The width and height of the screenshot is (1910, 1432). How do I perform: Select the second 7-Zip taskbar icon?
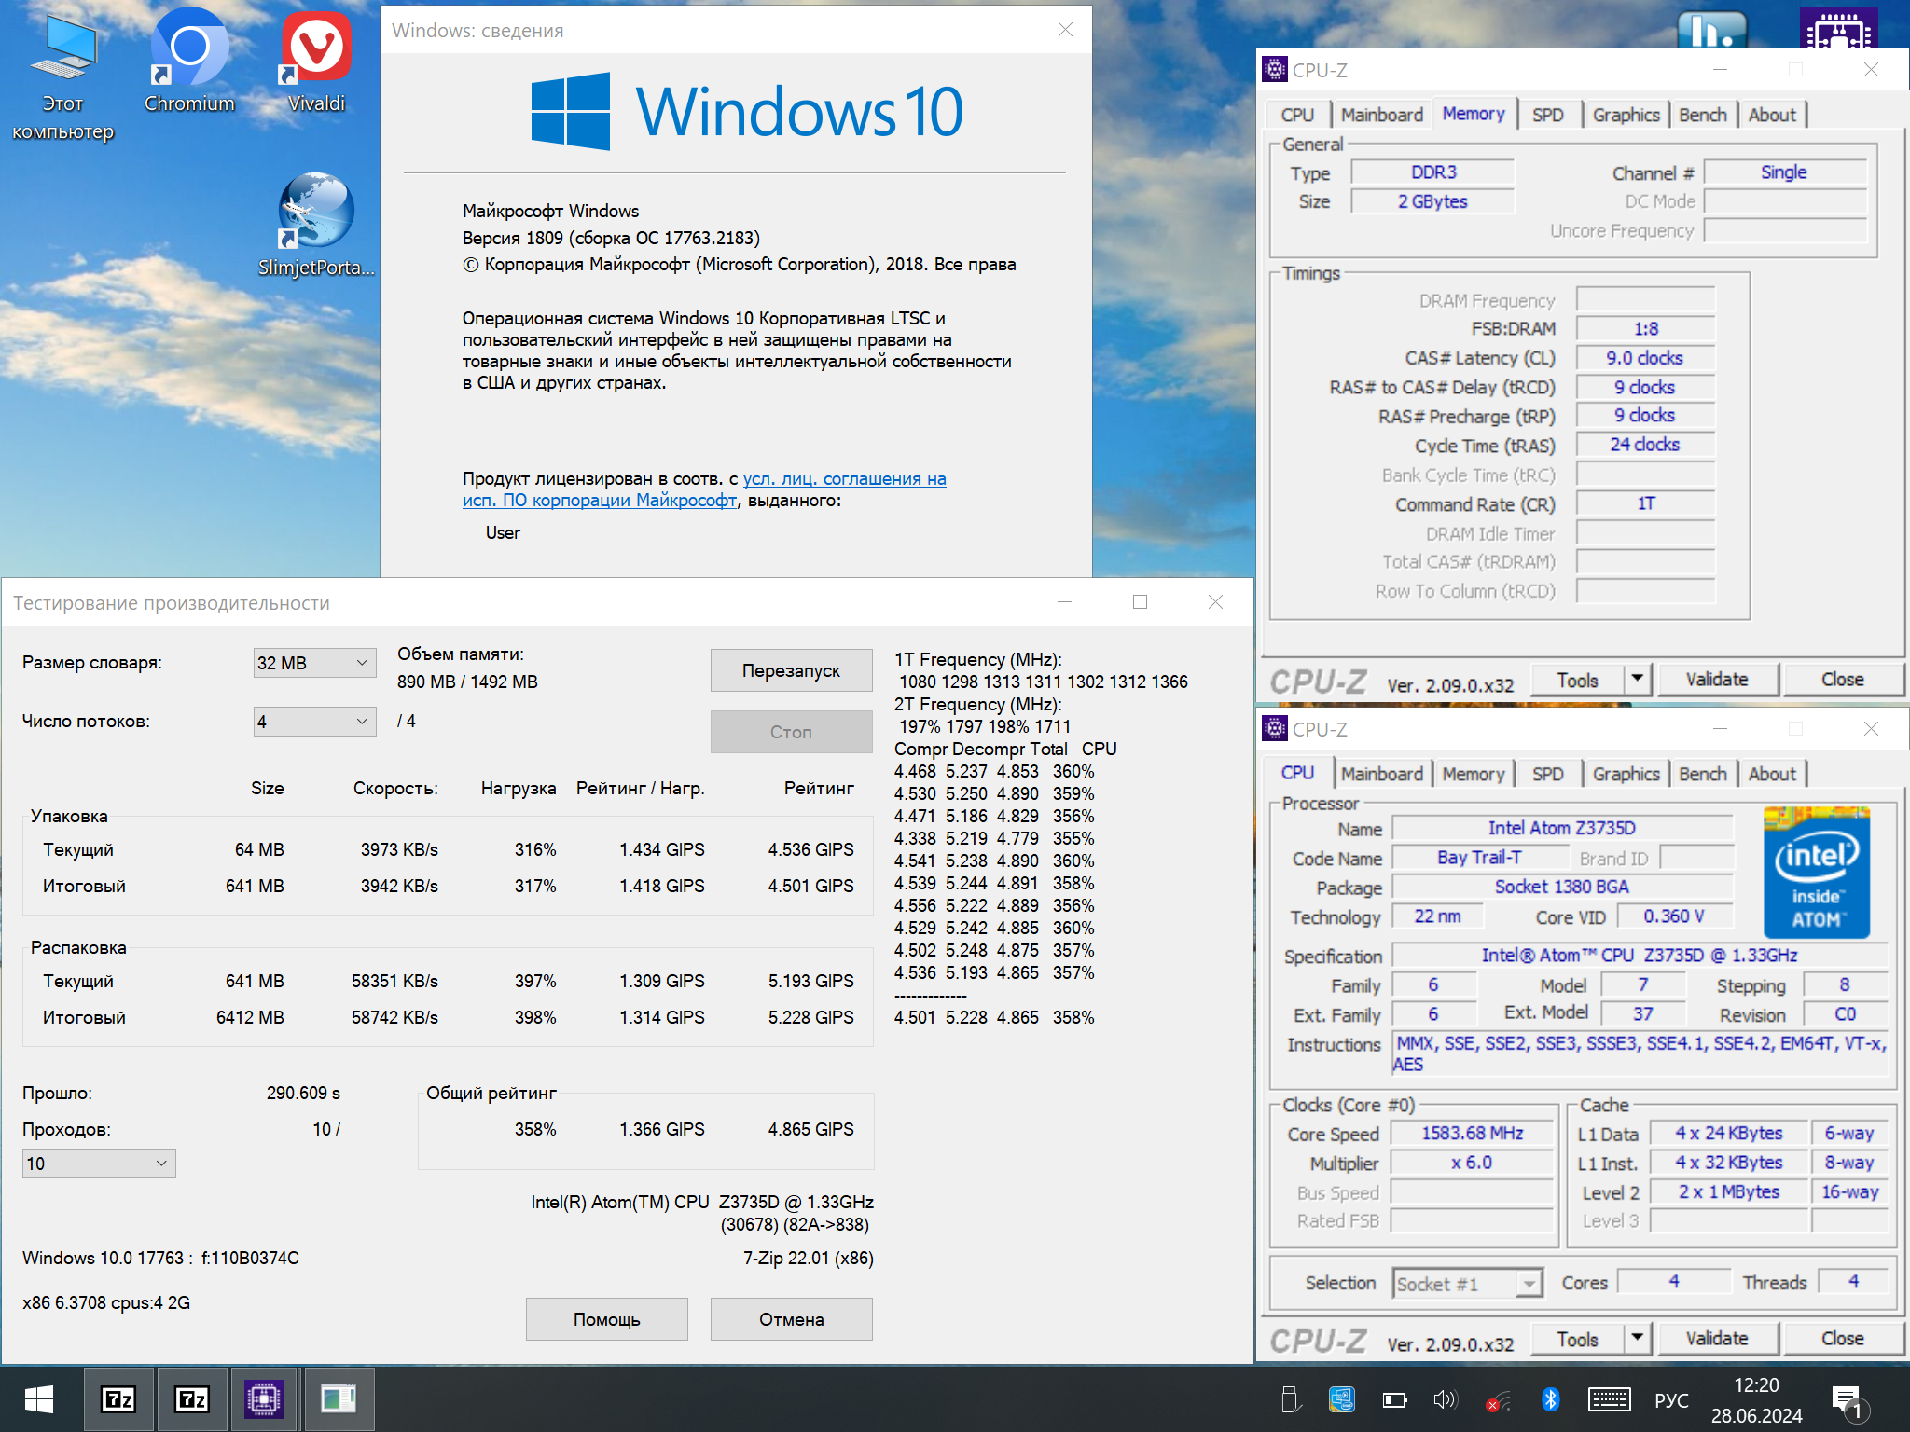[x=191, y=1399]
